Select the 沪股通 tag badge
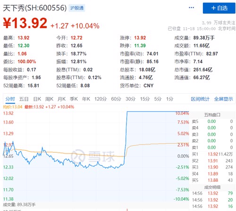The width and height of the screenshot is (236, 211). [x=77, y=8]
